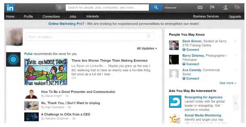Connect with Barry Delaney
Viewport: 246px width, 127px height.
[193, 64]
